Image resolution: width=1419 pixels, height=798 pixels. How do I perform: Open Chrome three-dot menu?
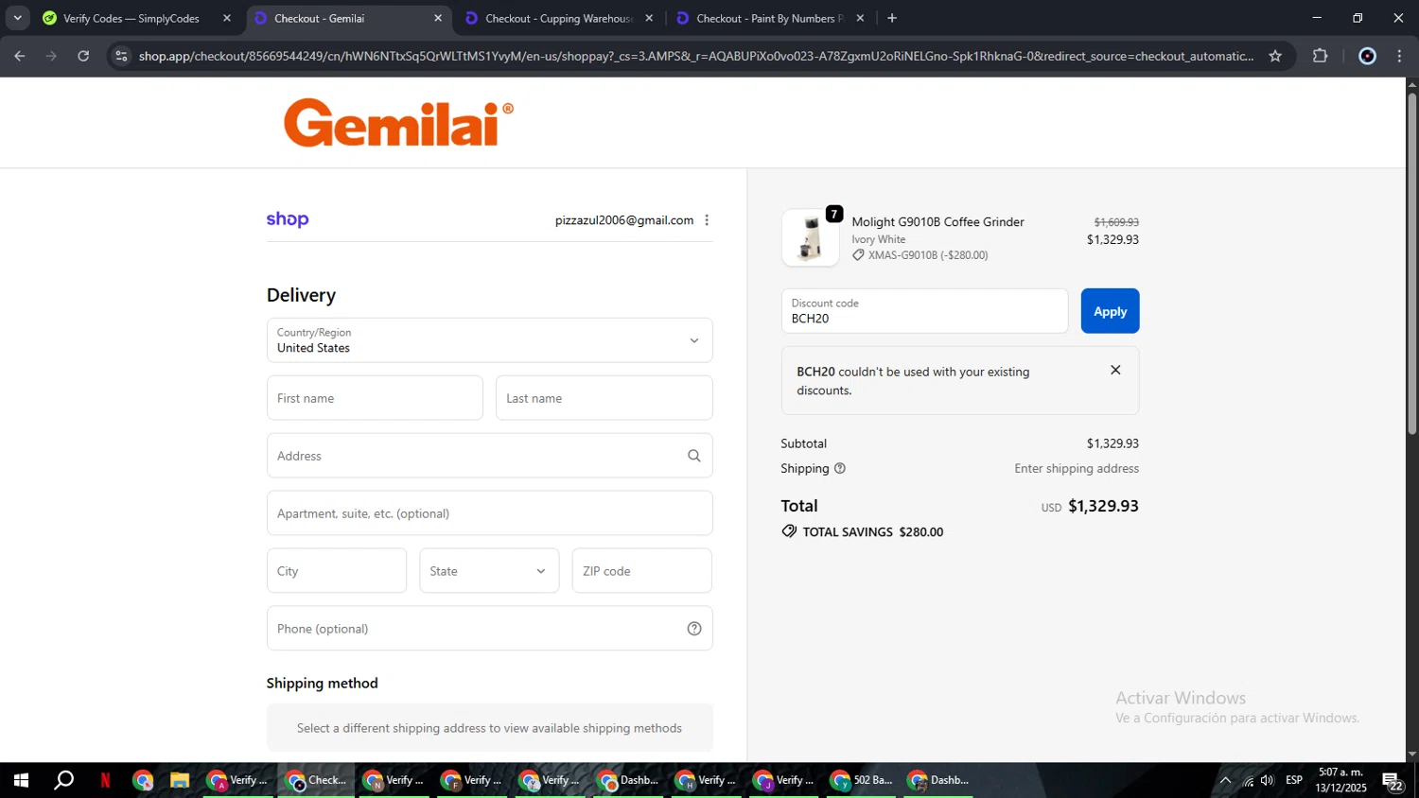click(1400, 56)
